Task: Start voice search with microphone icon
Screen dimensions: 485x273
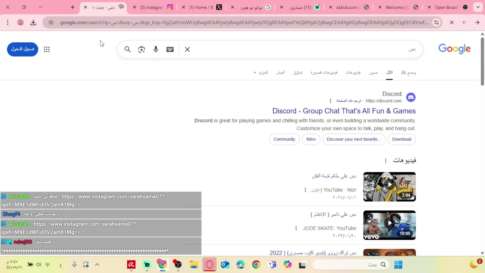Action: (156, 49)
